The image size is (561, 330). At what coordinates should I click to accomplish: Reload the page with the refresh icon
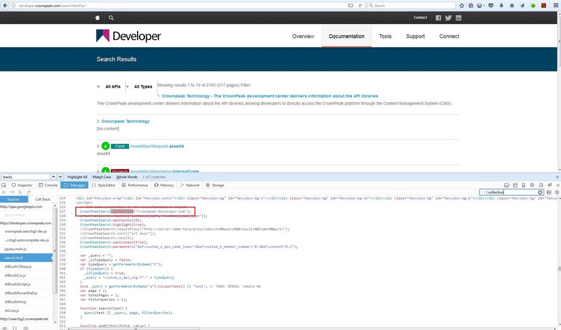(361, 6)
